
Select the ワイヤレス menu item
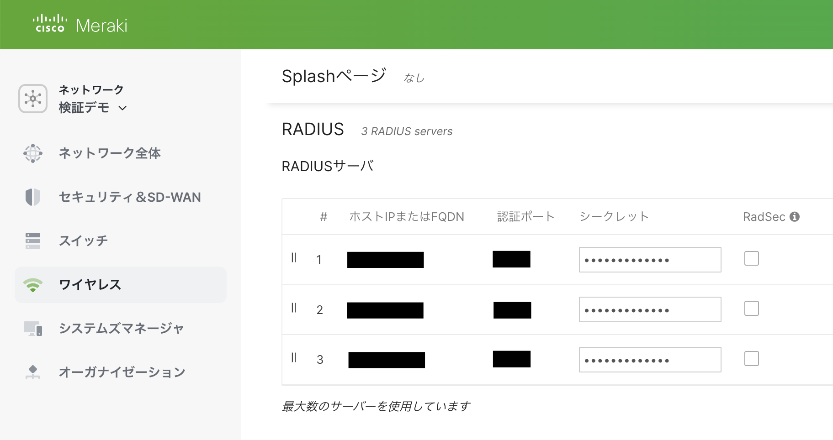pyautogui.click(x=121, y=285)
